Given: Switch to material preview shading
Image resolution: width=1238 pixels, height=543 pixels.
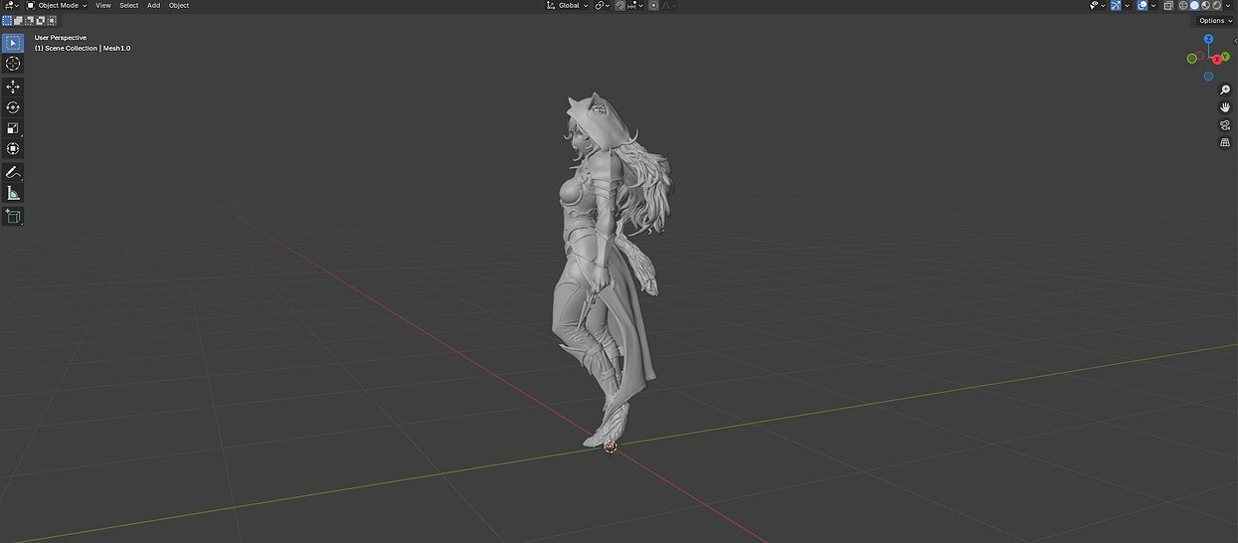Looking at the screenshot, I should (x=1205, y=5).
